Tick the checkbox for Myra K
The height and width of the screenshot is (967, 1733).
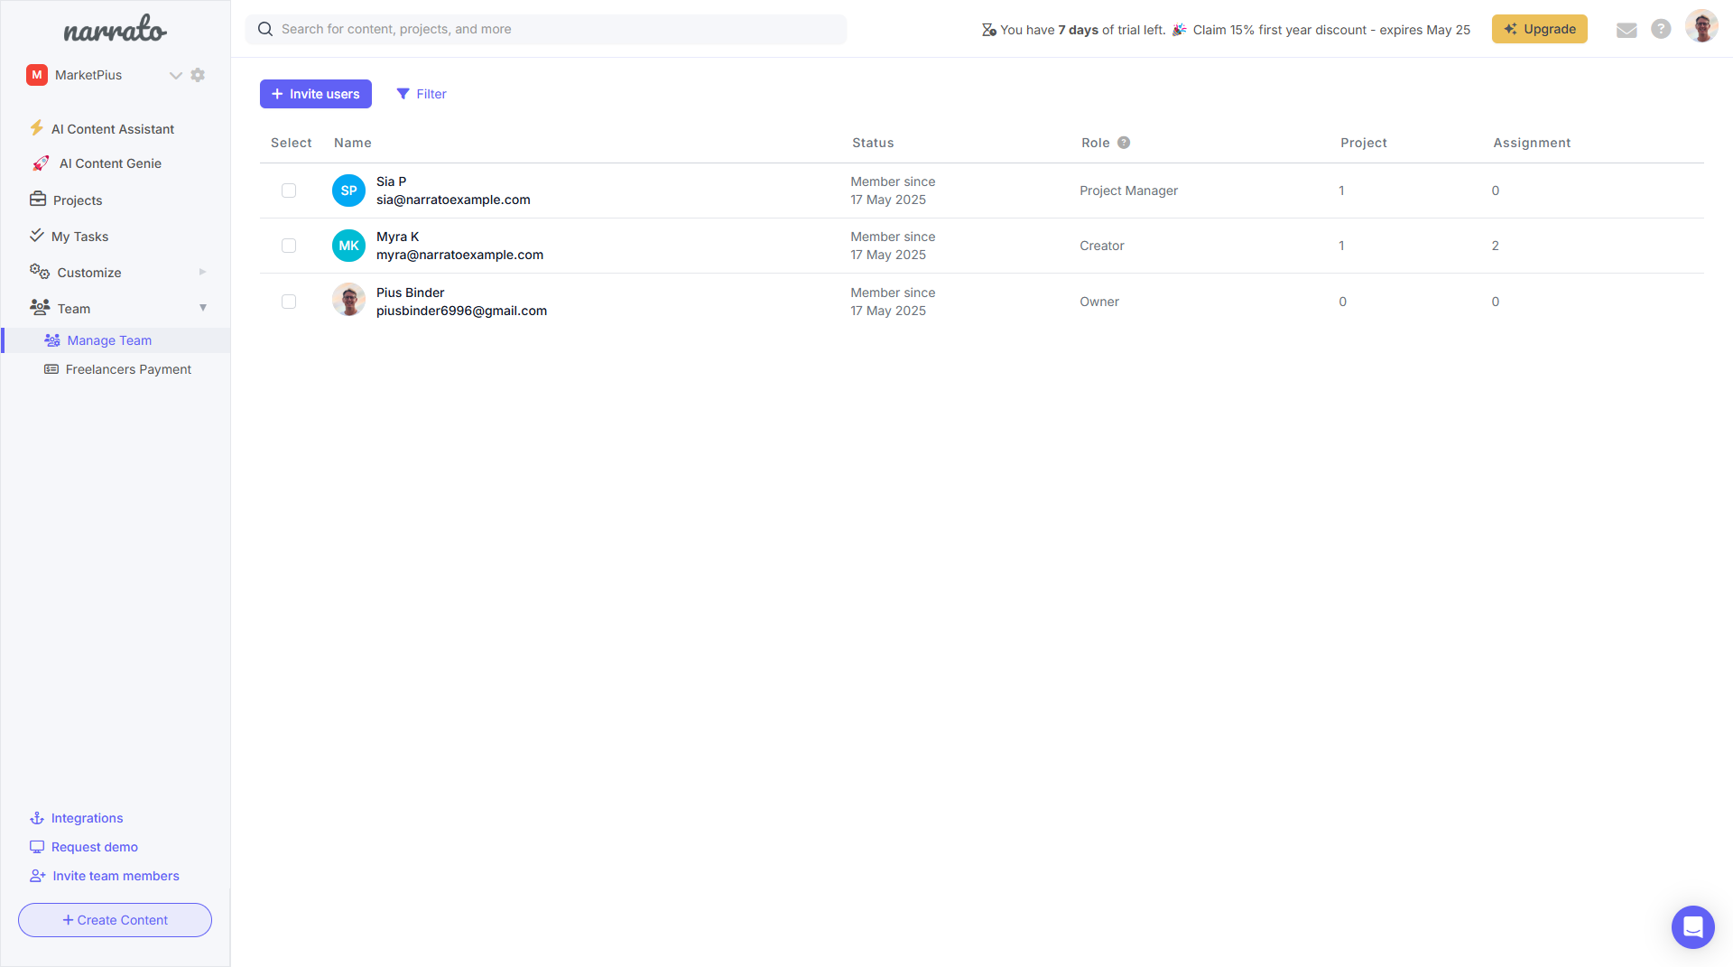click(x=289, y=246)
